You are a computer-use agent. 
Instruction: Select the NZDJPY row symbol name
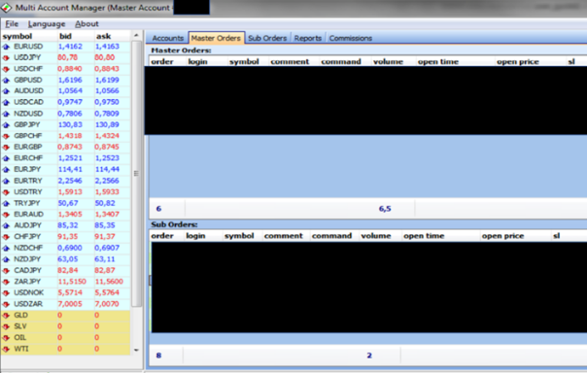pyautogui.click(x=27, y=259)
